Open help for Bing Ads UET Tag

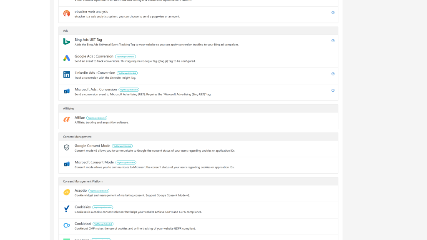tap(333, 40)
